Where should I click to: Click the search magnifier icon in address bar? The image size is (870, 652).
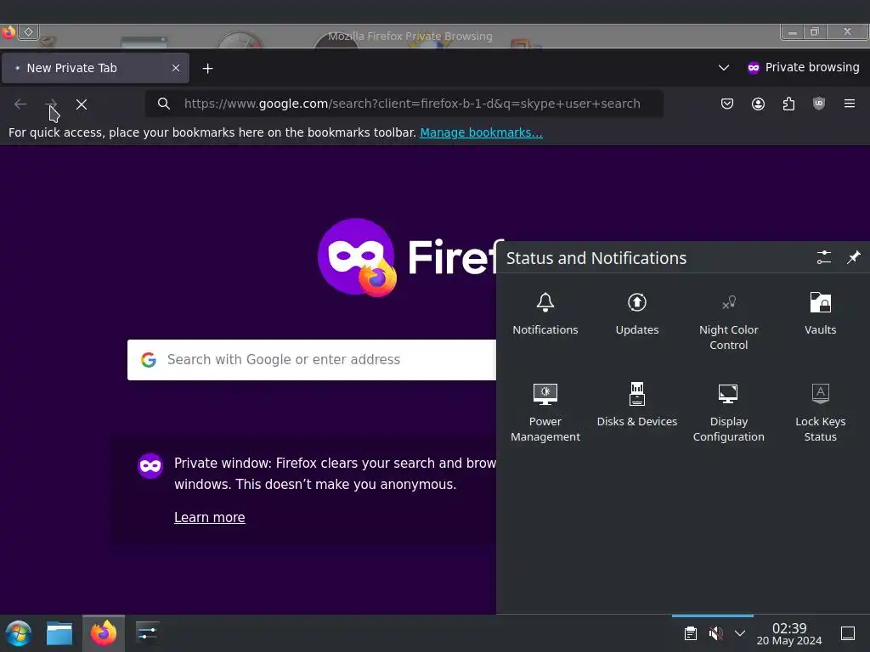pyautogui.click(x=164, y=104)
